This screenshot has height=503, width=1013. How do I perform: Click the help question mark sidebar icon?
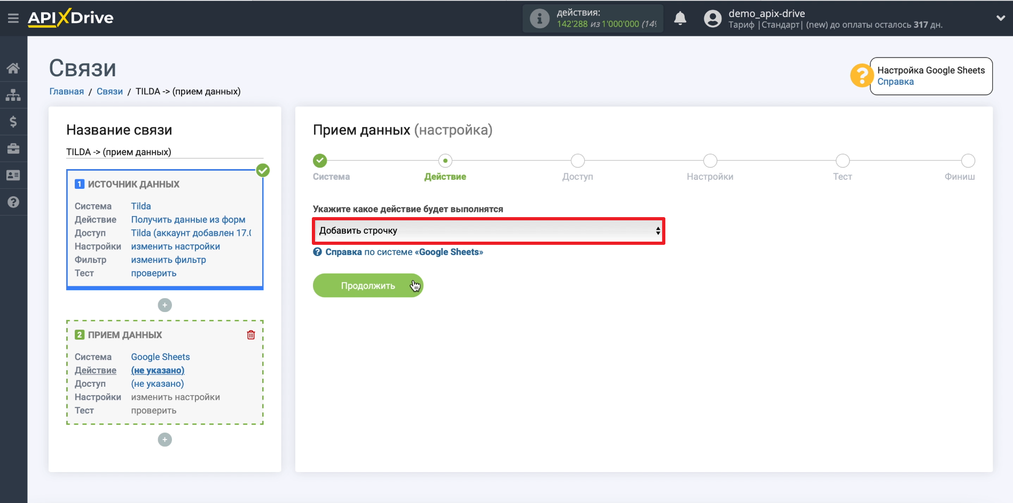[13, 202]
